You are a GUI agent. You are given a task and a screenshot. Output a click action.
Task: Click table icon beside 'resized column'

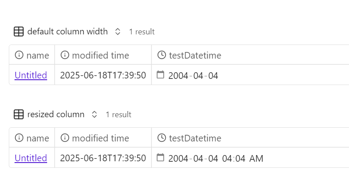(18, 115)
